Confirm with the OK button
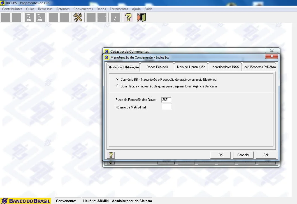Viewport: 297px width, 204px height. click(221, 155)
